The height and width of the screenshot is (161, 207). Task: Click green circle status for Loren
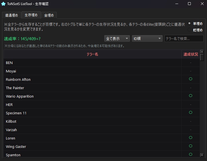(x=190, y=138)
